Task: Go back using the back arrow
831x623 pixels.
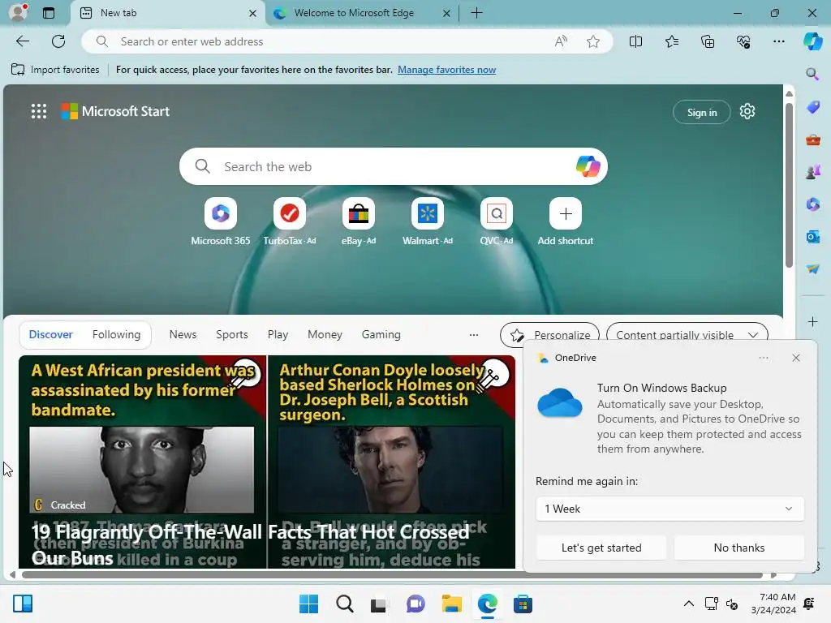Action: (23, 41)
